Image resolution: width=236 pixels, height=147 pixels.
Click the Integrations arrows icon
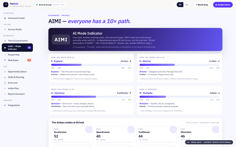pos(5,105)
